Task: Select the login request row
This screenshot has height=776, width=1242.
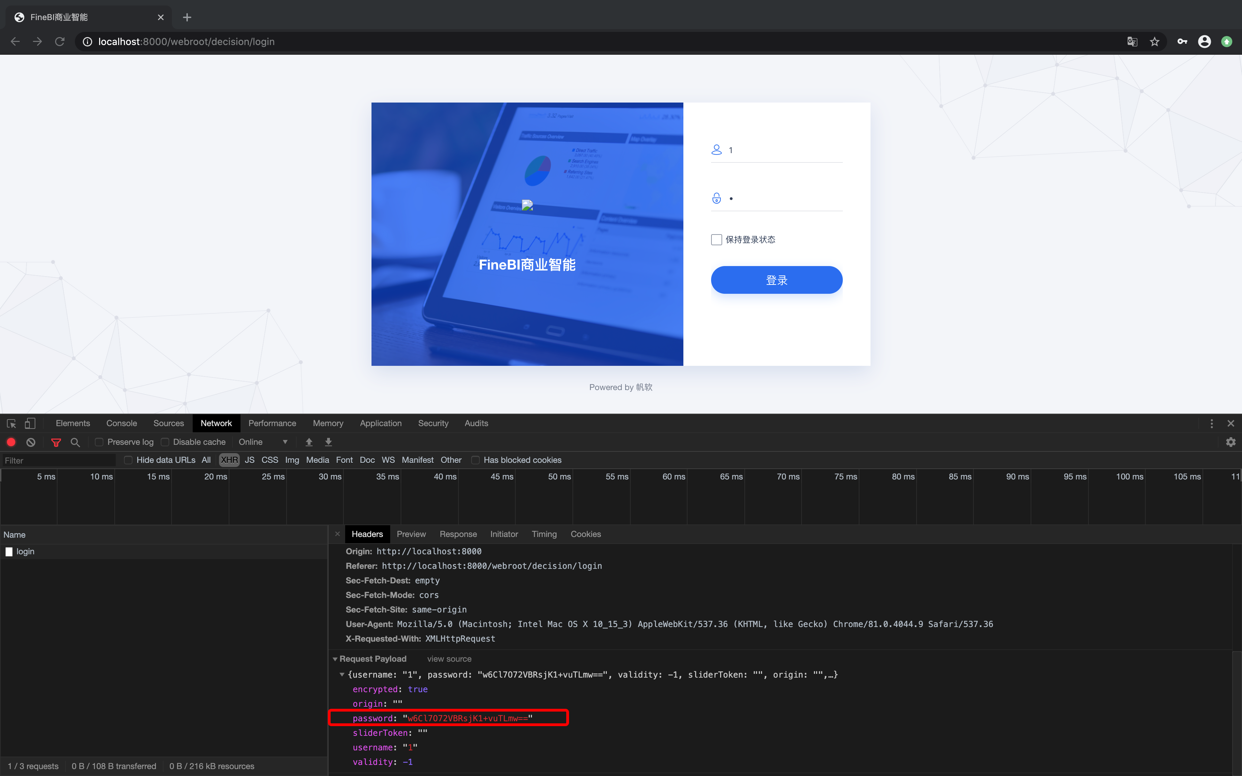Action: tap(164, 552)
